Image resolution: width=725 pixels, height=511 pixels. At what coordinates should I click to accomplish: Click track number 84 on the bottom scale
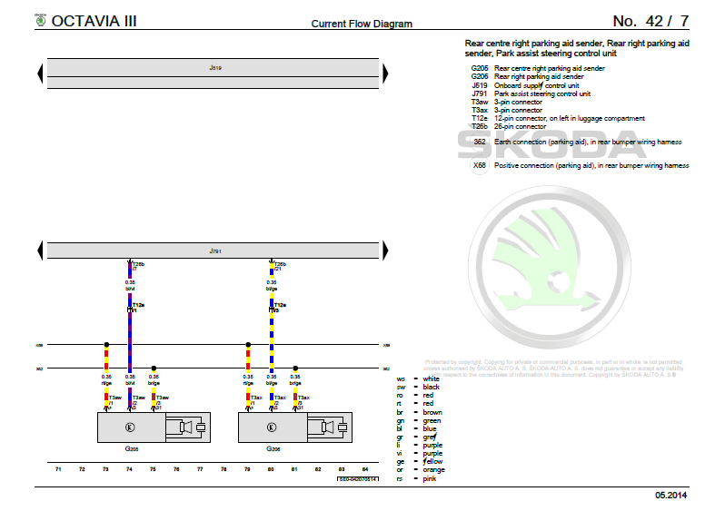pos(365,469)
